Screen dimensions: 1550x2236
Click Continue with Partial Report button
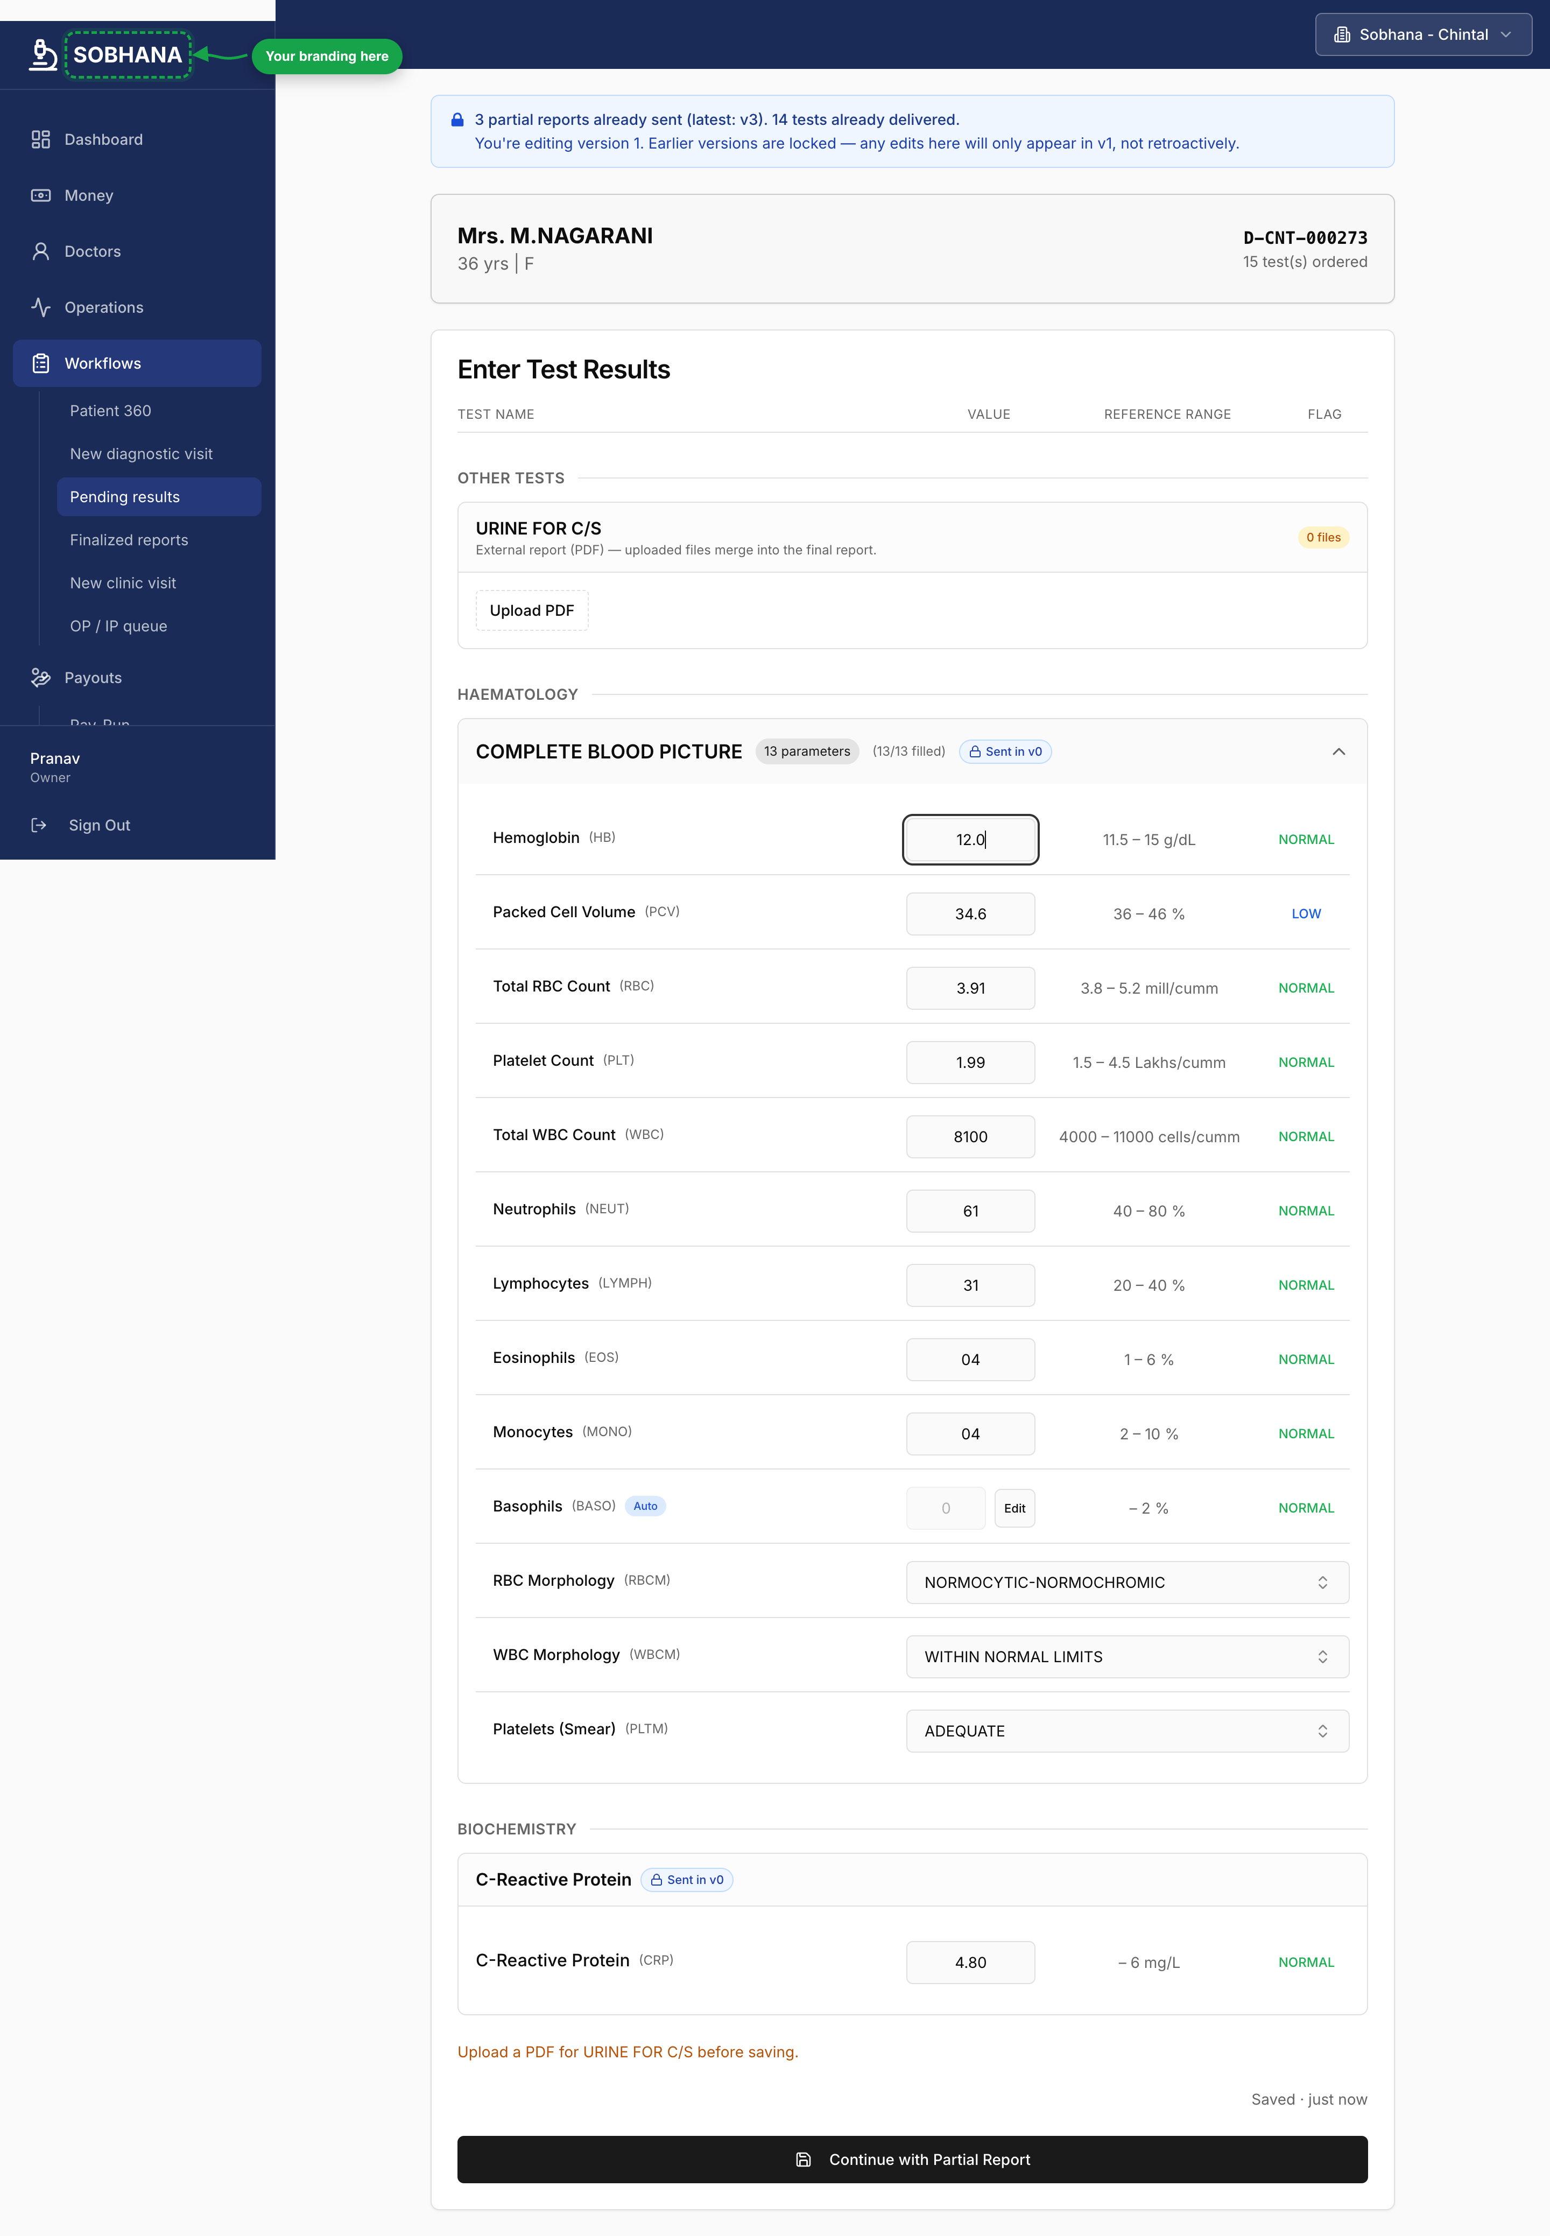pyautogui.click(x=912, y=2159)
